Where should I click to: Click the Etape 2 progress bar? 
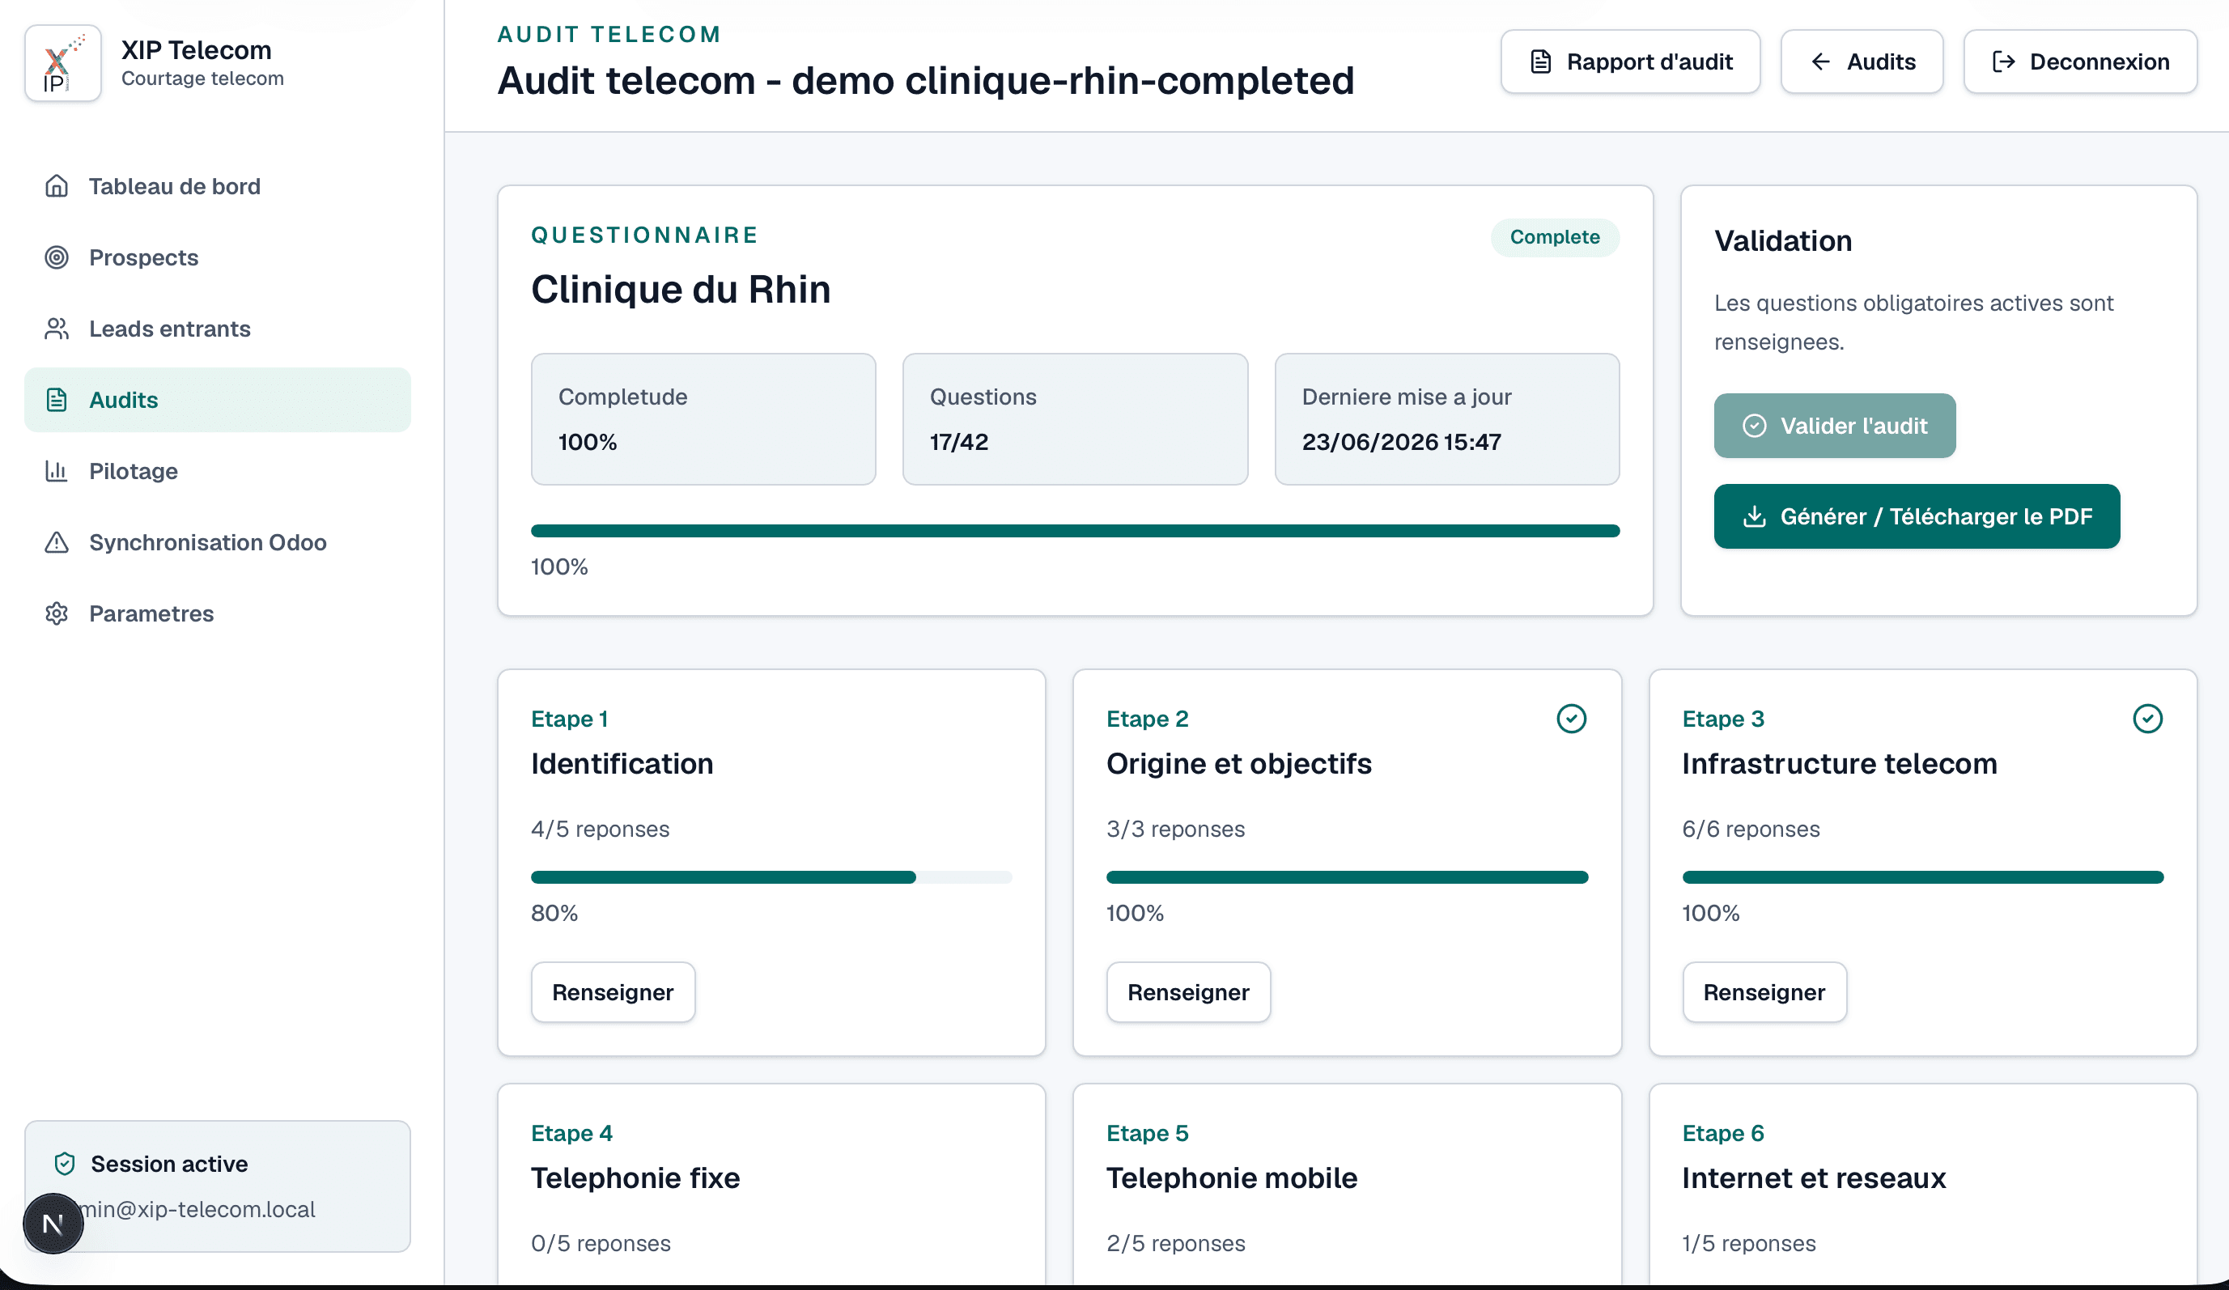pyautogui.click(x=1347, y=877)
